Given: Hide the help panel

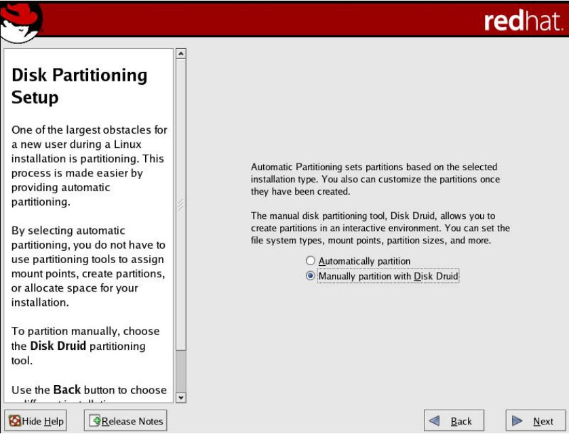Looking at the screenshot, I should click(x=35, y=421).
